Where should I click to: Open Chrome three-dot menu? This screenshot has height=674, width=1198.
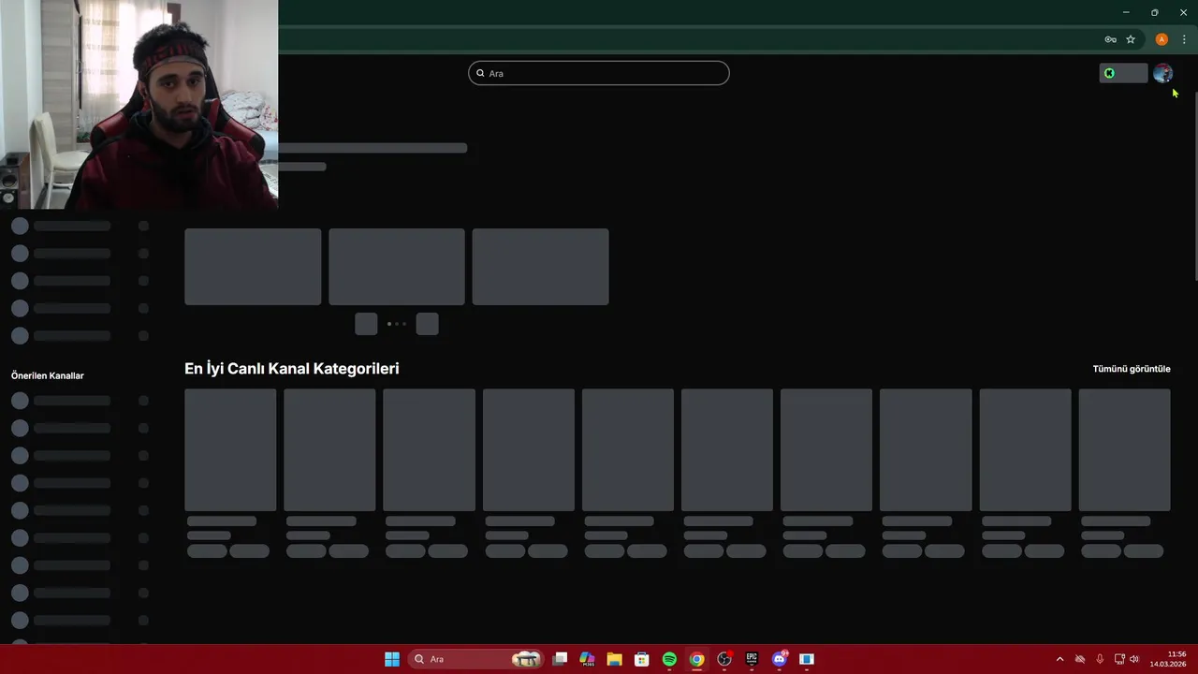[x=1184, y=39]
